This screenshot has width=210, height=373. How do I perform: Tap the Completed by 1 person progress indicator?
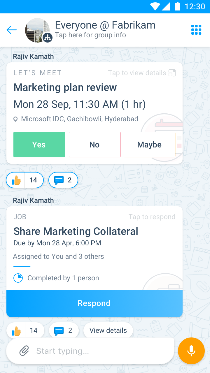coord(18,278)
